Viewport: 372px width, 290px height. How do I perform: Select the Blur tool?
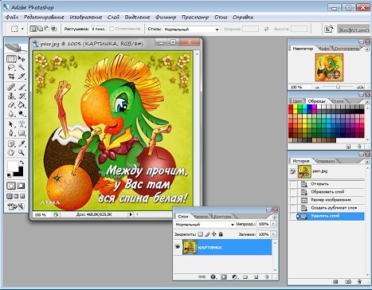pyautogui.click(x=11, y=114)
